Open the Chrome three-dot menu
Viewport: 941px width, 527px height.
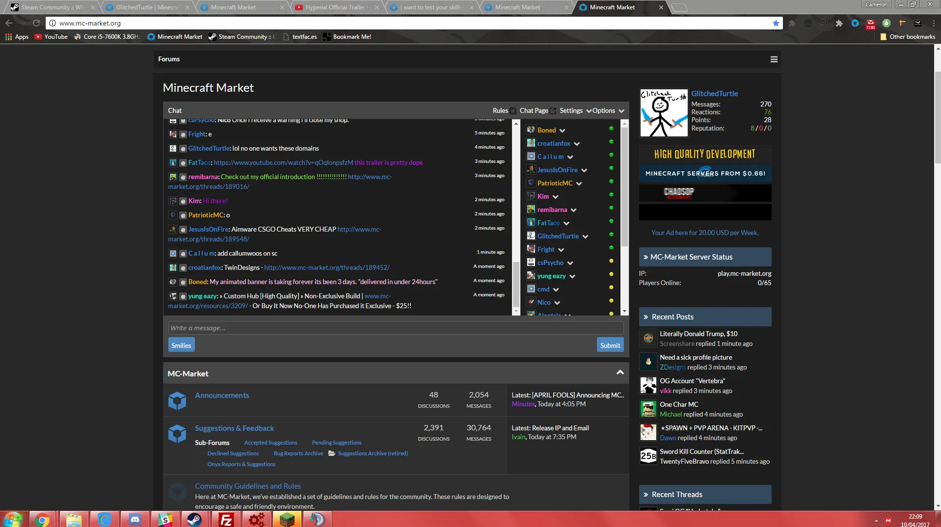(x=934, y=23)
